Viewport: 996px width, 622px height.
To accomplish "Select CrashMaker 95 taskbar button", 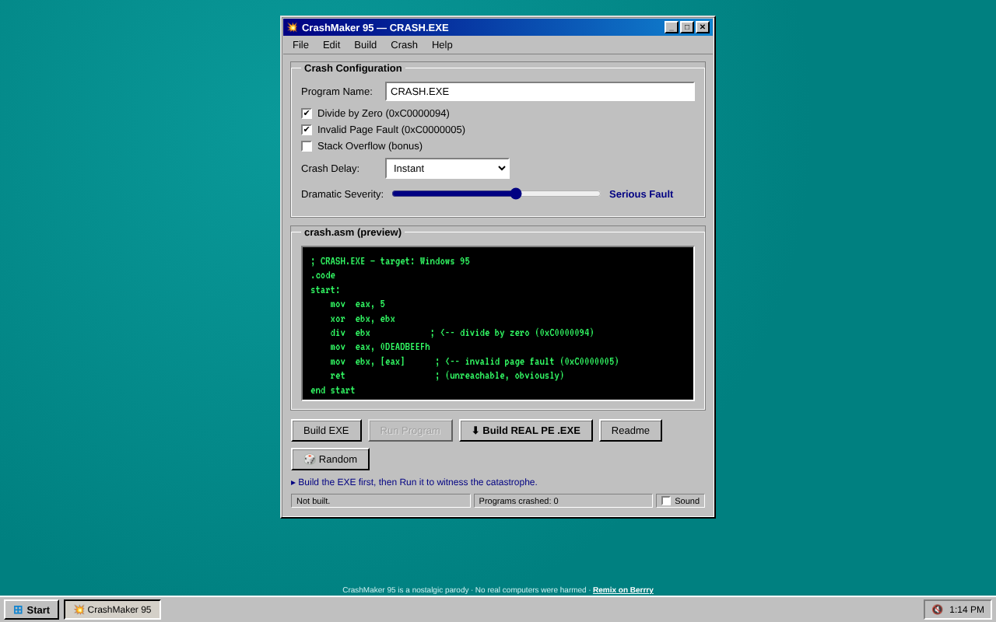I will click(112, 610).
